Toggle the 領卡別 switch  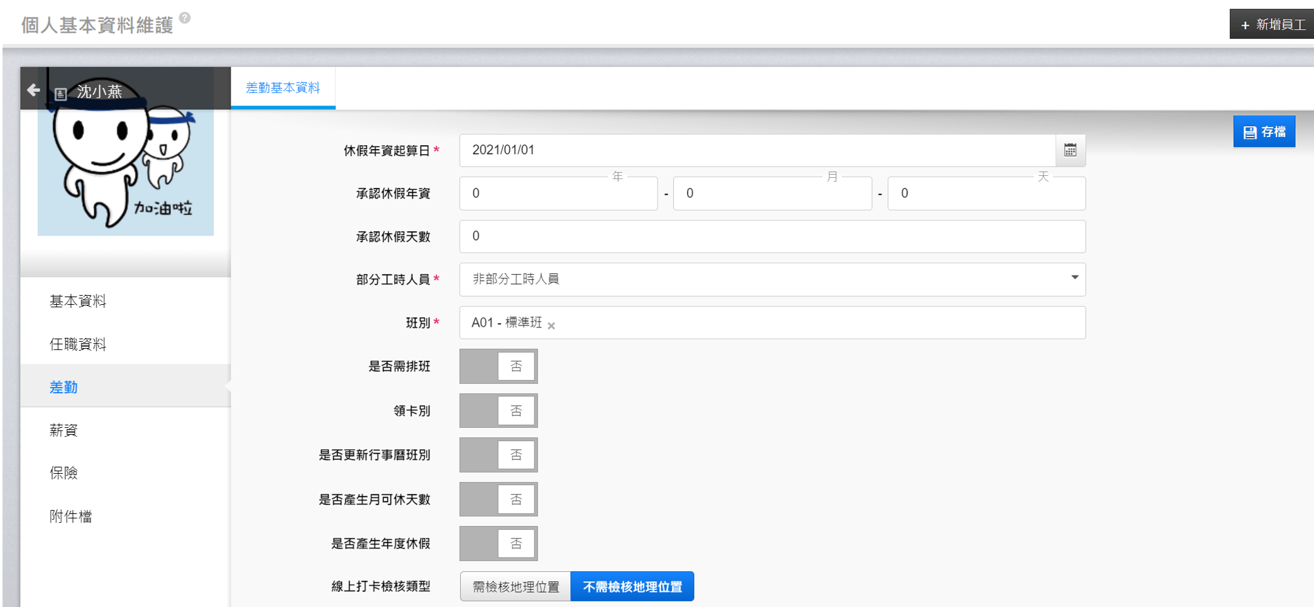pyautogui.click(x=498, y=411)
